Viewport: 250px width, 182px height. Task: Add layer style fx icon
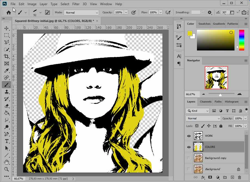[x=203, y=177]
